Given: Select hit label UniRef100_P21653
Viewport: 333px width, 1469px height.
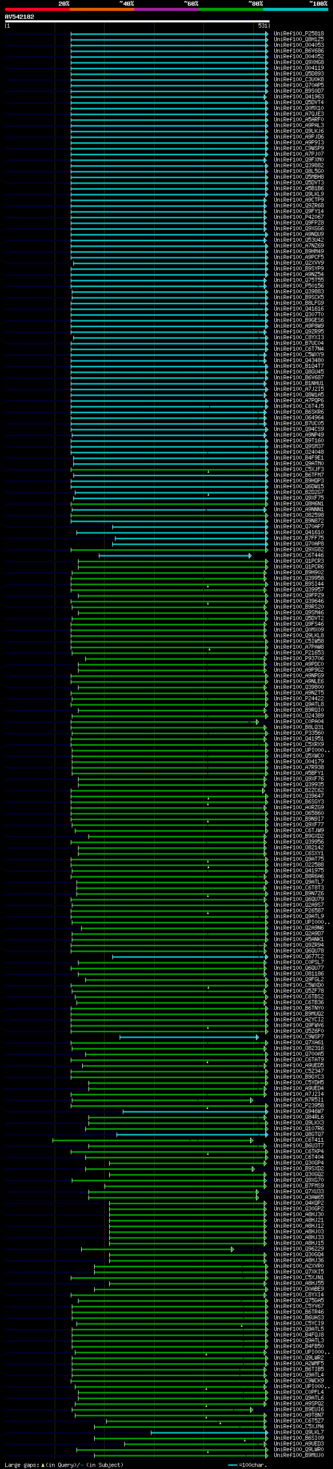Looking at the screenshot, I should 299,653.
